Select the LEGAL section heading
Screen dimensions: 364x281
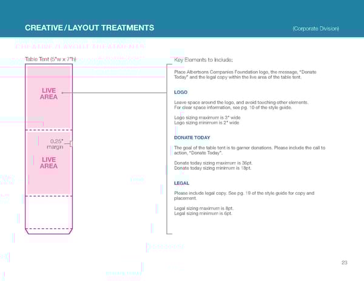(181, 183)
